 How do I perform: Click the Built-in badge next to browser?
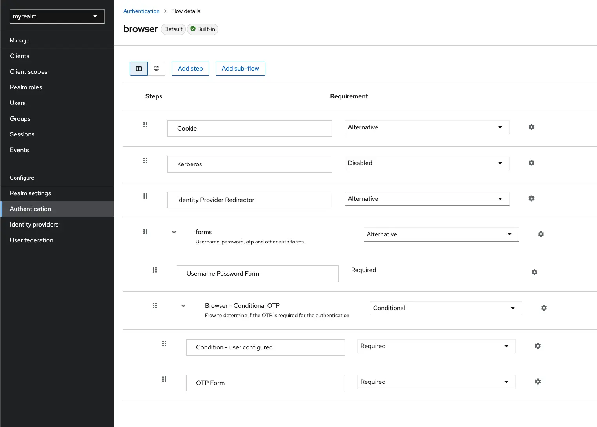point(202,29)
